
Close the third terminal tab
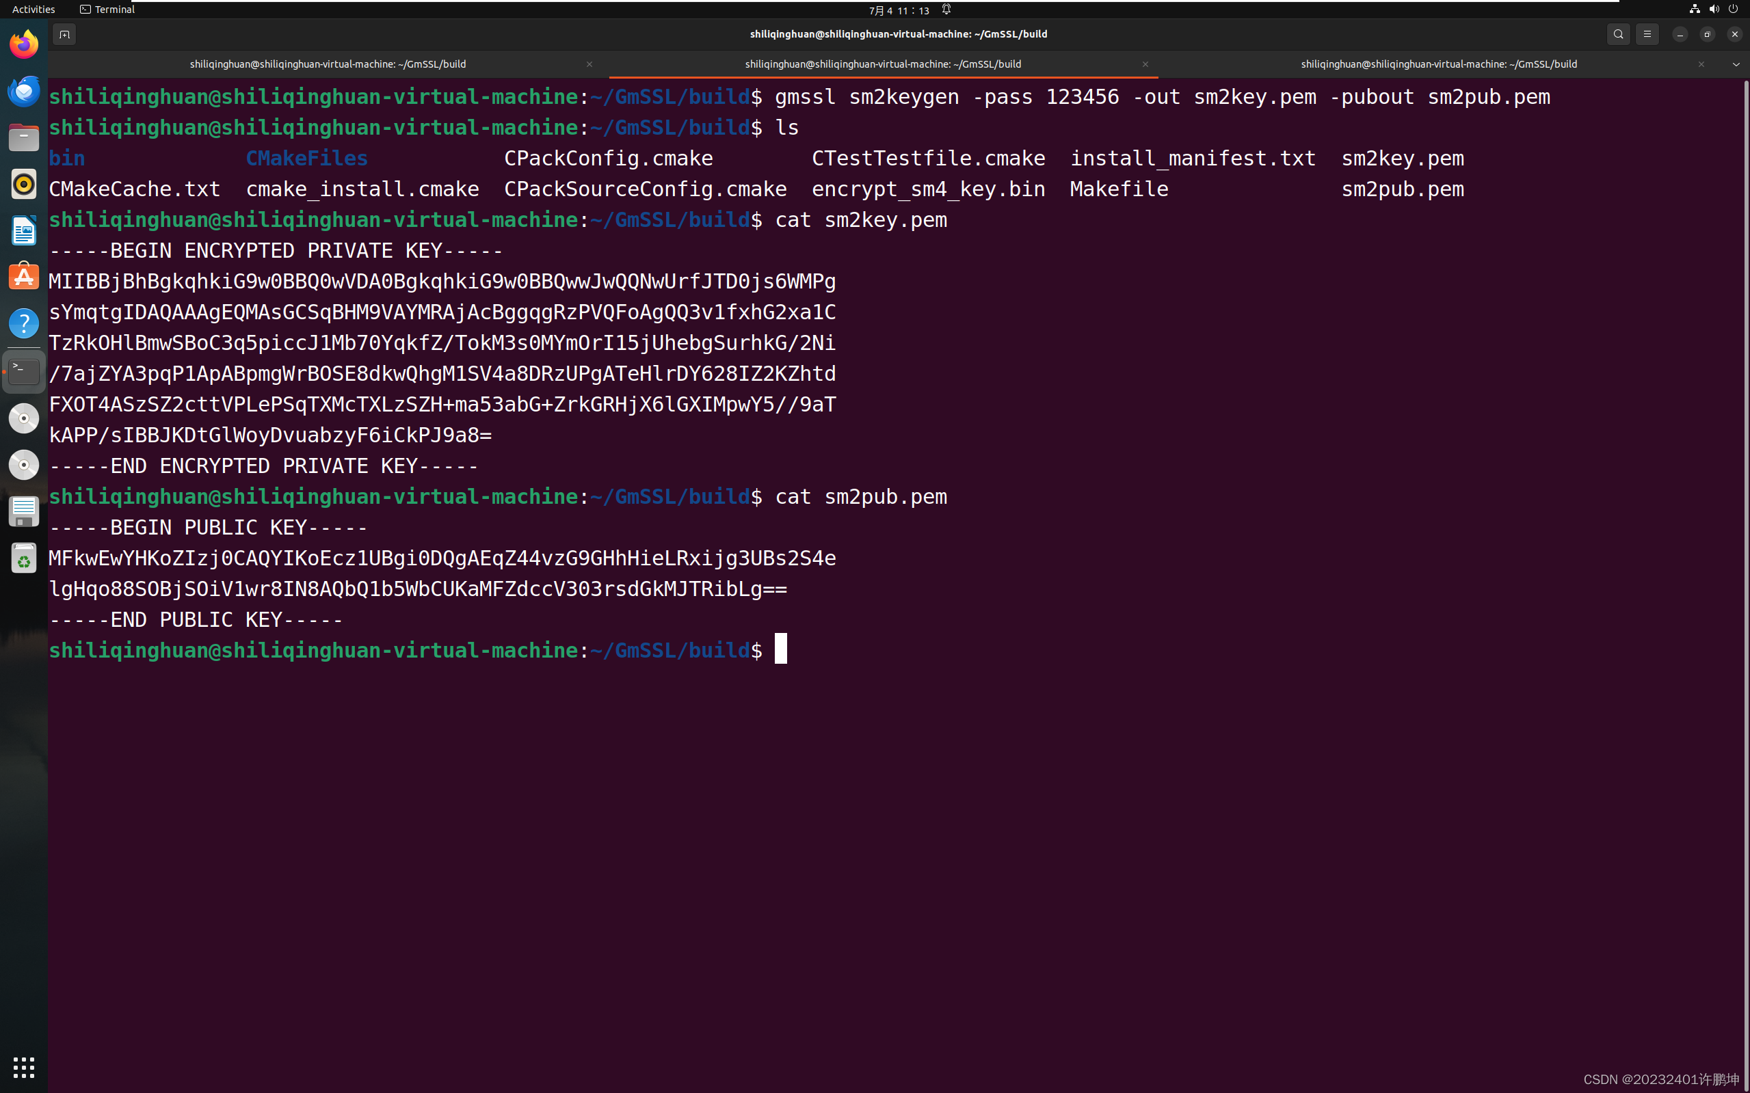[1701, 64]
